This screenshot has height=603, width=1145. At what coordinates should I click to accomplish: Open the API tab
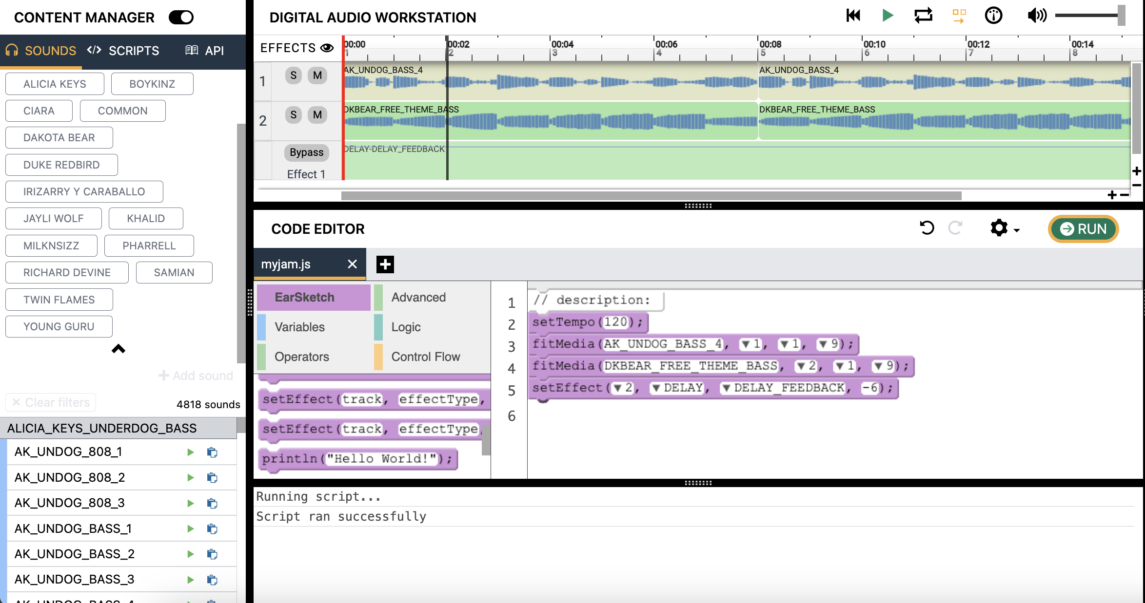click(205, 51)
